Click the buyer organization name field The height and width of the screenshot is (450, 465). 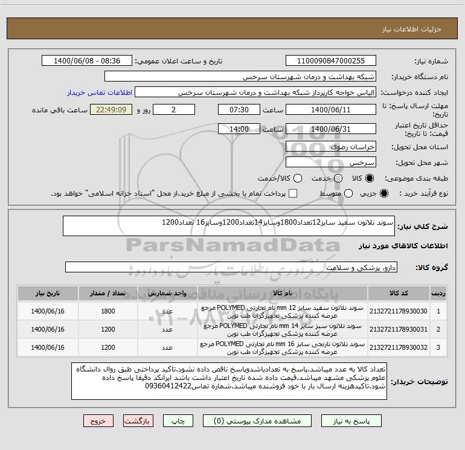[240, 77]
